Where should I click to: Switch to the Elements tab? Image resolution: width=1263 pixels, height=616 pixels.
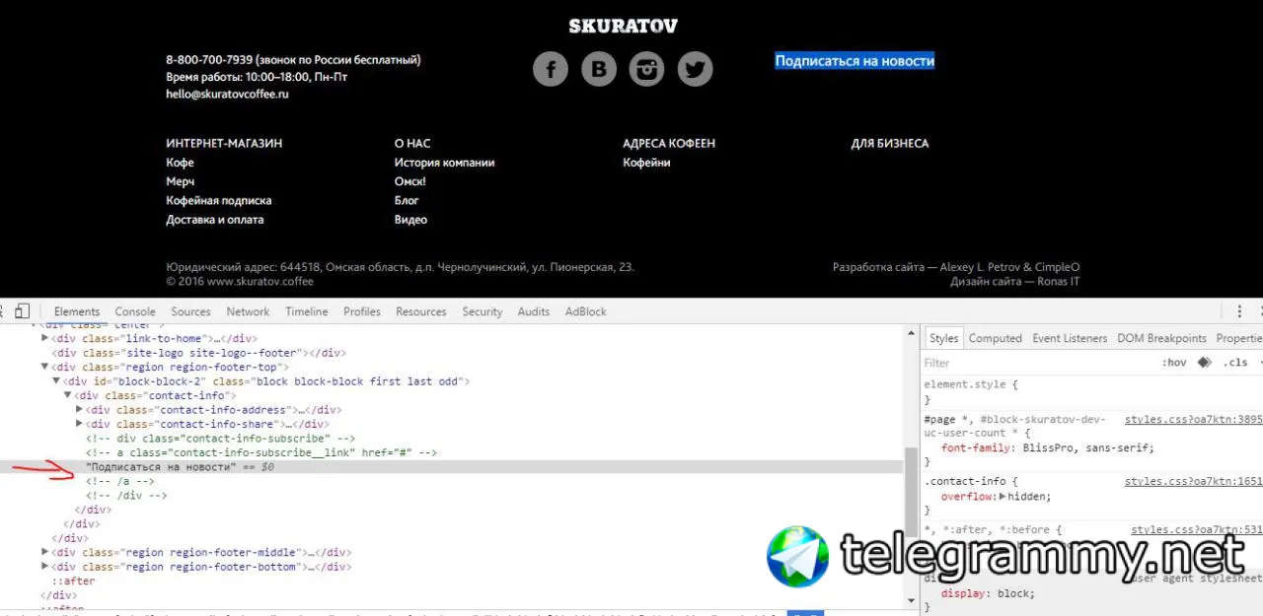[77, 311]
